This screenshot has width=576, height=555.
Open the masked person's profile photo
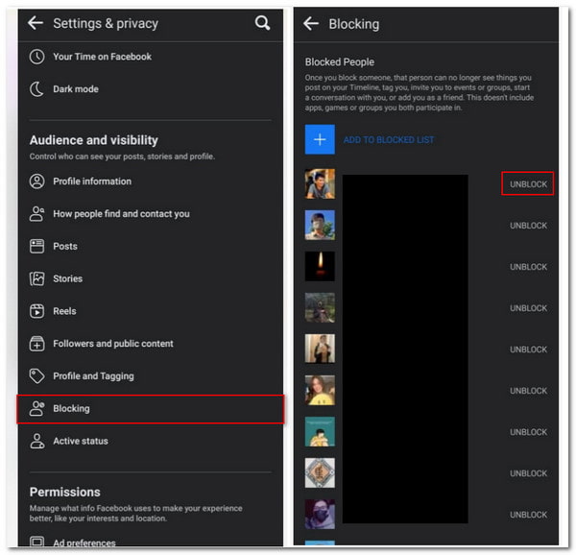320,514
